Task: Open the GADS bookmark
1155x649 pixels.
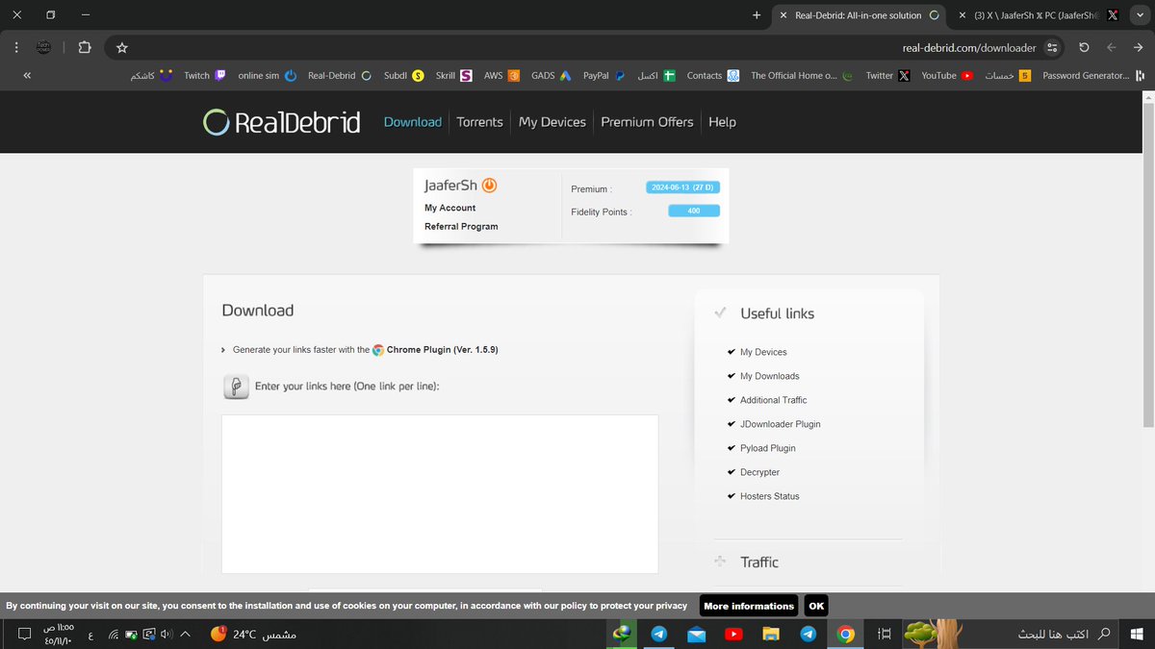Action: (x=552, y=75)
